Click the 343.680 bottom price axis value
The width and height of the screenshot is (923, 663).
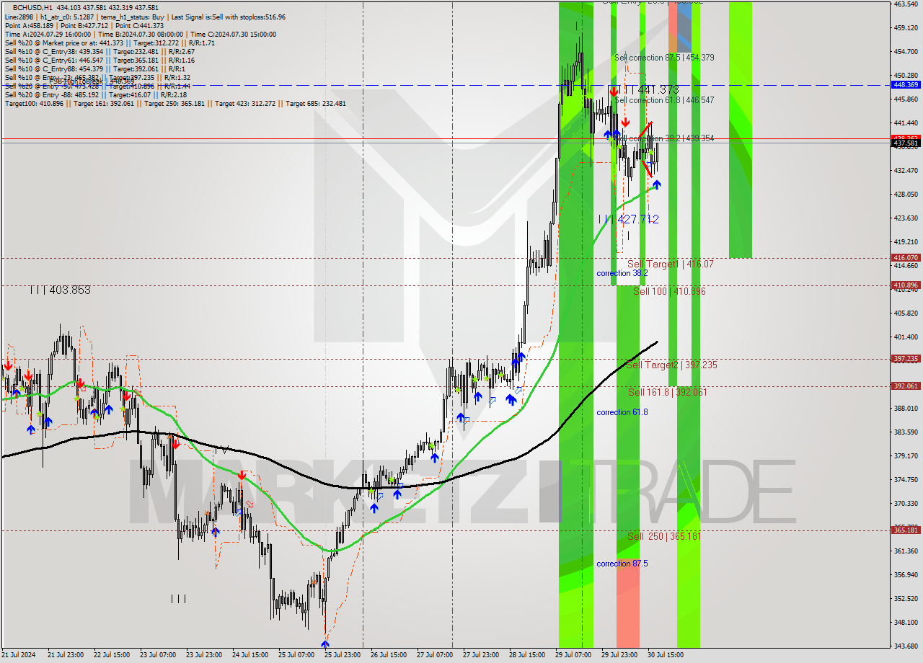click(x=906, y=646)
